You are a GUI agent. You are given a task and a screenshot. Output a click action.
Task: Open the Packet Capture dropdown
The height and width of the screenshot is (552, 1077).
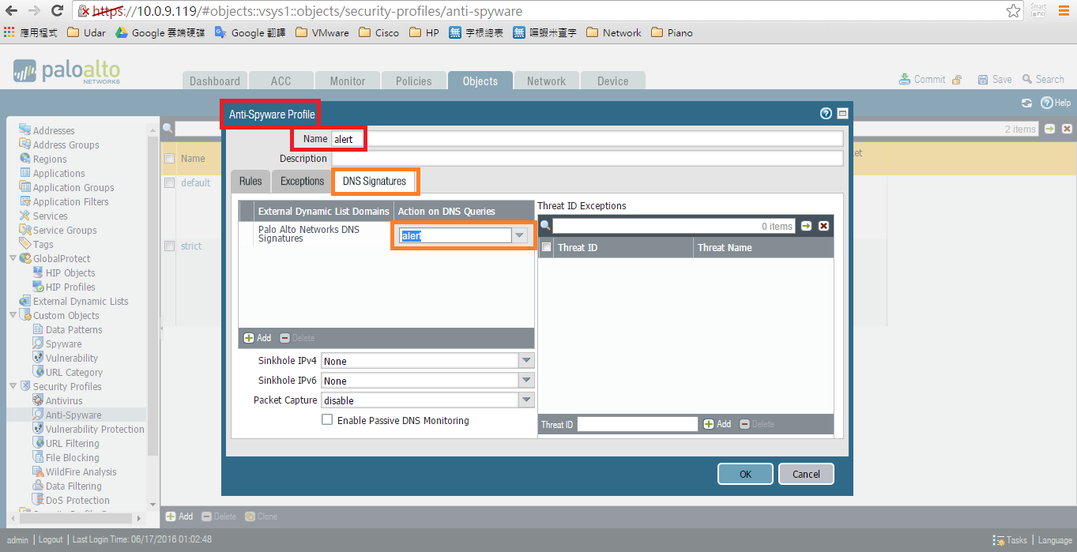(526, 400)
